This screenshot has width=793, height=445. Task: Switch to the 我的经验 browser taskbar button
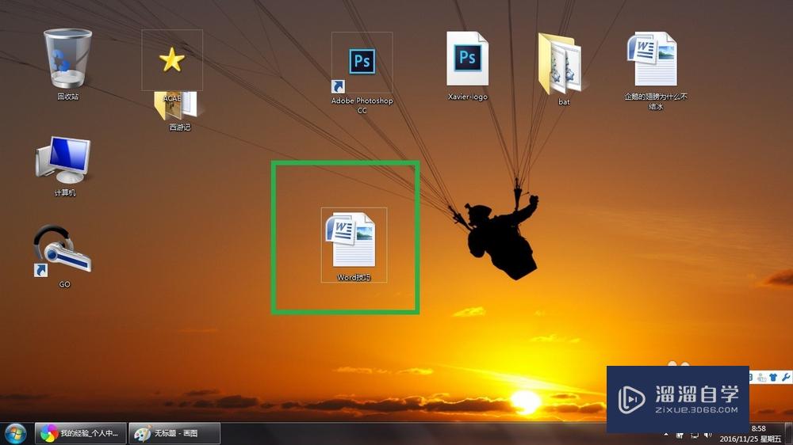(x=81, y=433)
